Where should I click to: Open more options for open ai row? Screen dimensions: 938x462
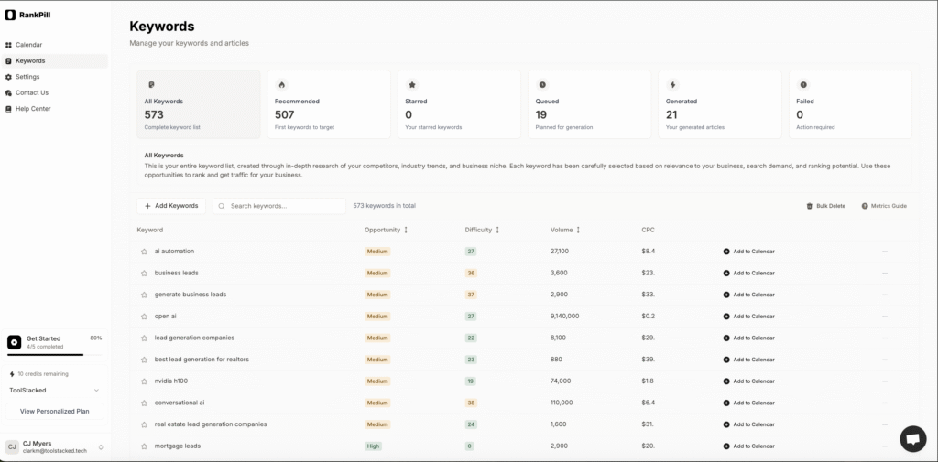(885, 317)
